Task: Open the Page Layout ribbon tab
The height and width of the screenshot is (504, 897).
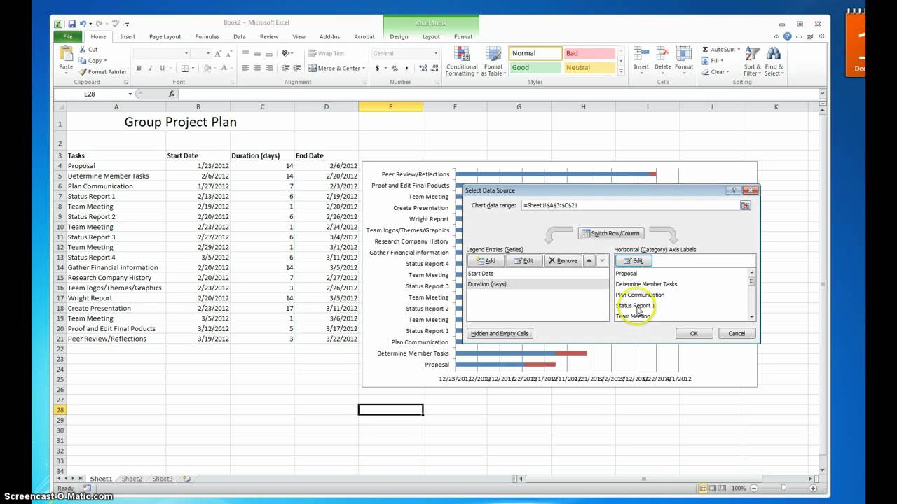Action: pos(165,37)
